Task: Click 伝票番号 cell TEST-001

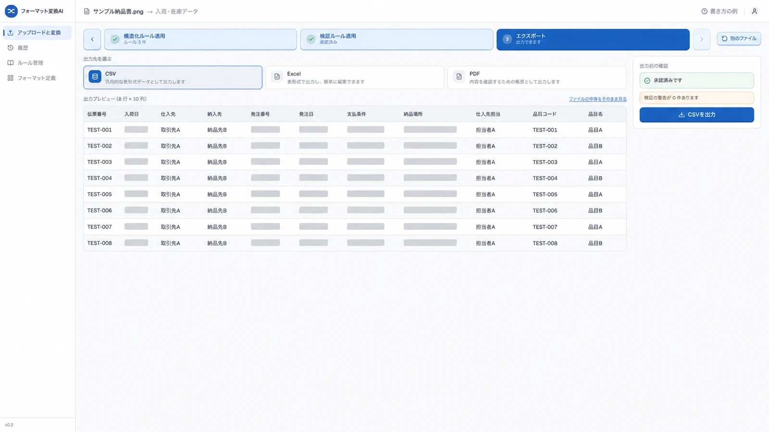Action: point(99,130)
